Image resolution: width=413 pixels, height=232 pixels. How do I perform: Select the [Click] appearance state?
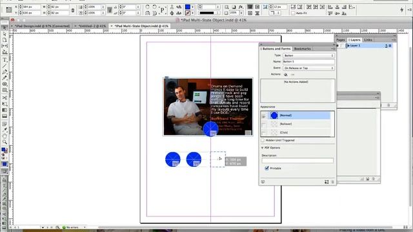tap(284, 133)
